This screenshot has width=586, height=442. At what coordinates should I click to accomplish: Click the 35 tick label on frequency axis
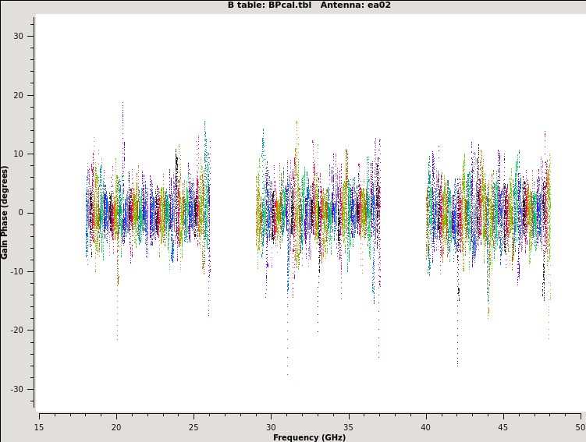348,426
